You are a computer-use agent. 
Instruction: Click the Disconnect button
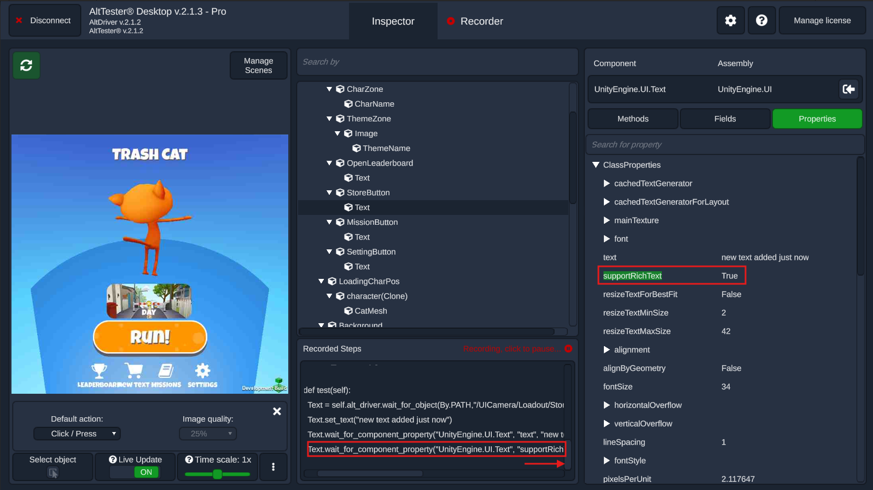tap(44, 21)
